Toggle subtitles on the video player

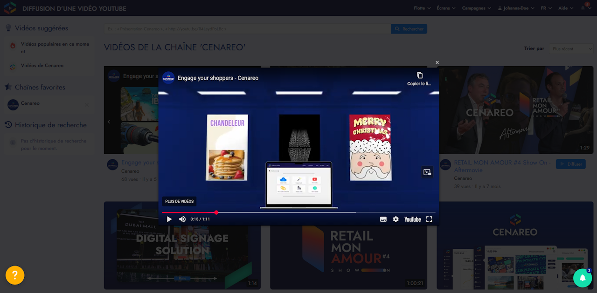(383, 219)
